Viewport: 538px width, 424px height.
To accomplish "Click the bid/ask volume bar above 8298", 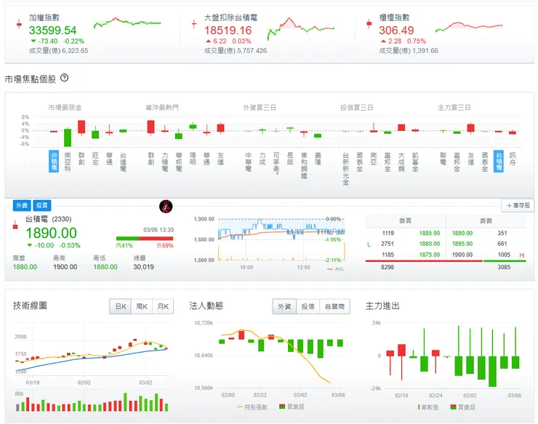I will tap(446, 261).
